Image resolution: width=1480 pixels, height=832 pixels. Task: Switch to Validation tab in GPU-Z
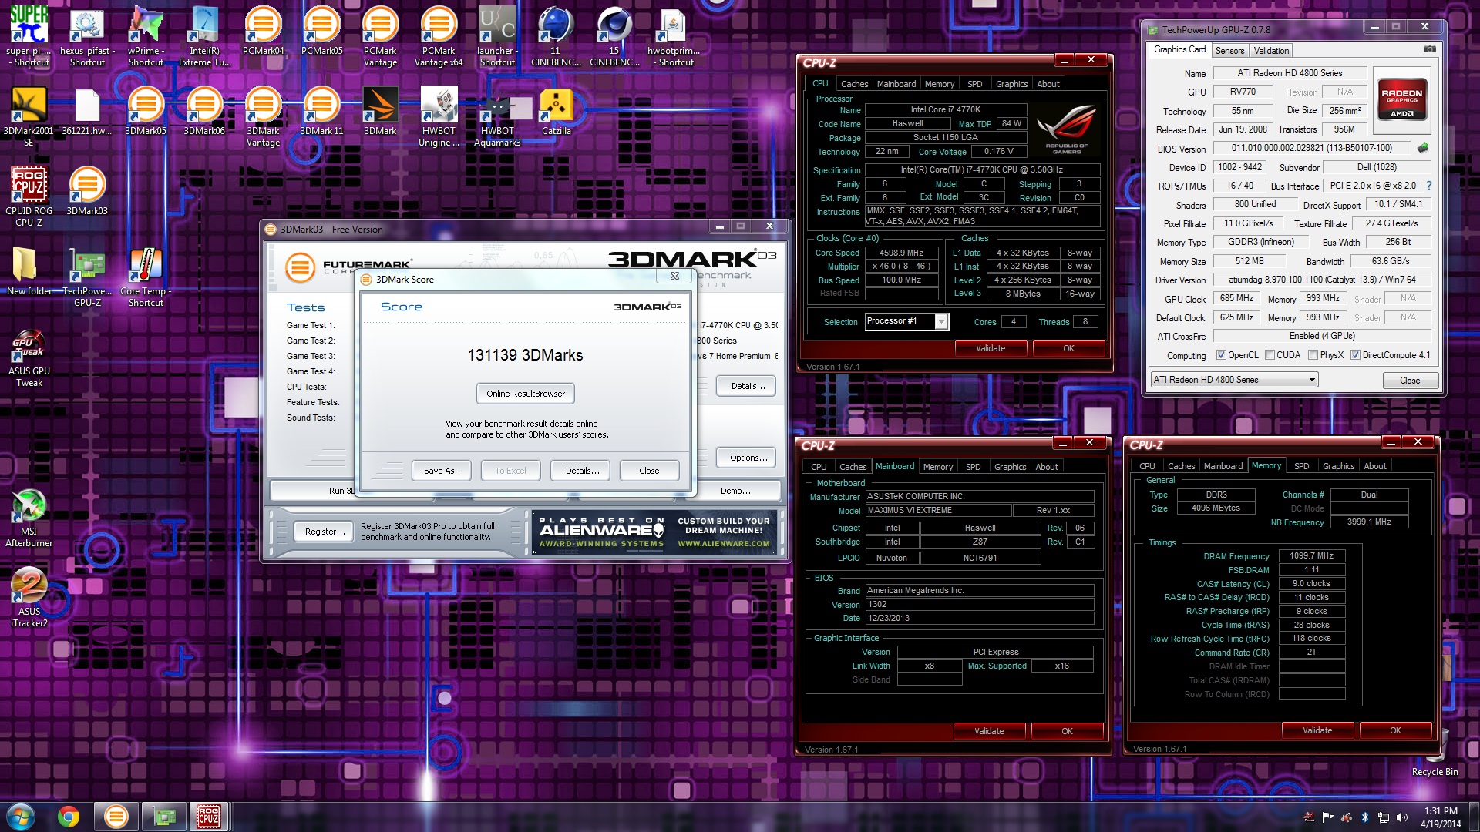click(1271, 51)
